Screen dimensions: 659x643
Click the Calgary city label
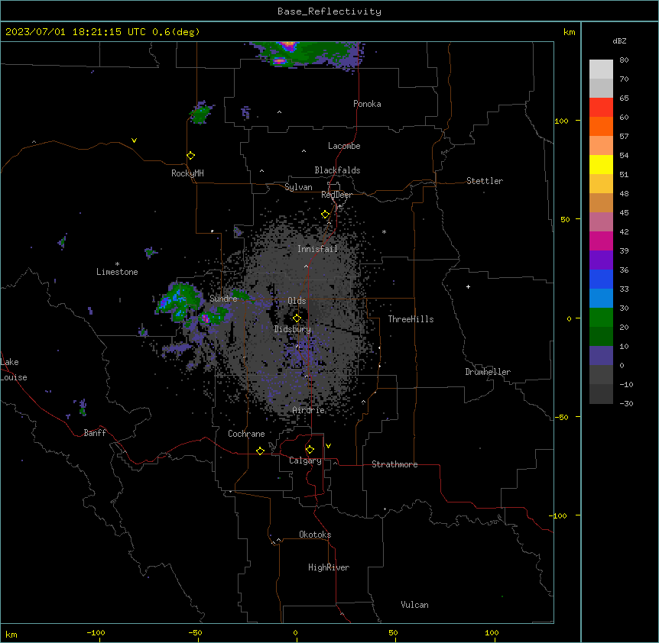(305, 460)
